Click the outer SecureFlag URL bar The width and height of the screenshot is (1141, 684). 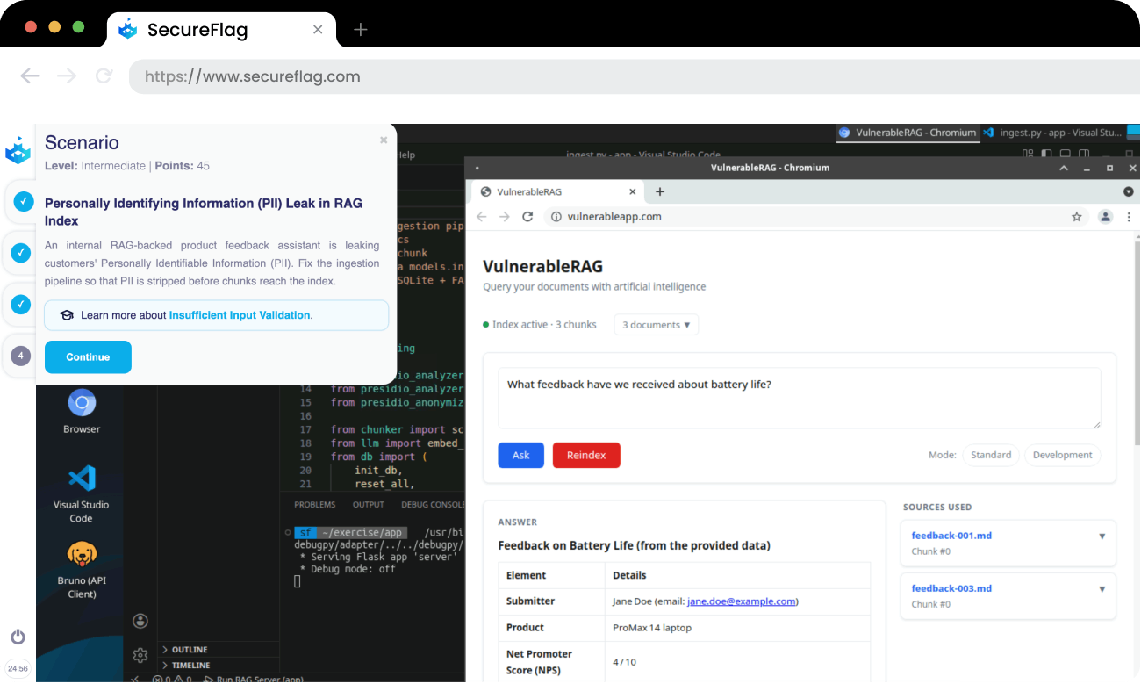pyautogui.click(x=634, y=76)
